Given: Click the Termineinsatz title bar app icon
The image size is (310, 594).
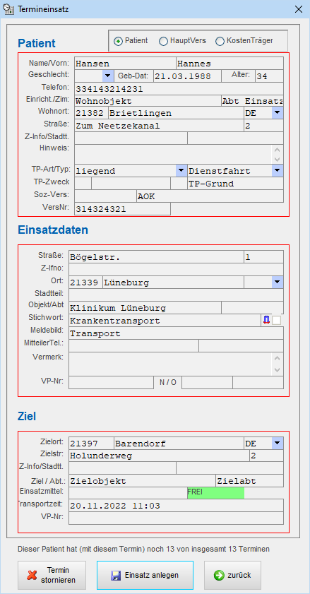Looking at the screenshot, I should (x=8, y=9).
